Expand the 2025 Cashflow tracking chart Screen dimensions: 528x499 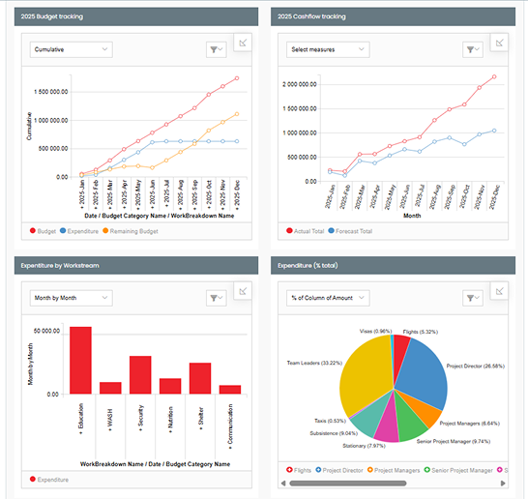(499, 43)
